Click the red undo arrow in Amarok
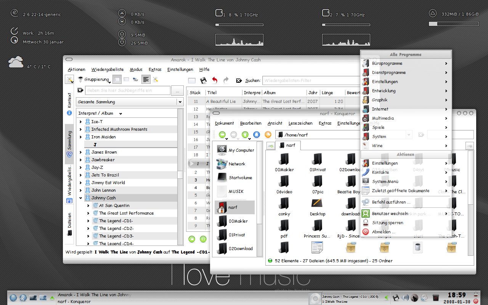Image resolution: width=488 pixels, height=305 pixels. pos(215,80)
